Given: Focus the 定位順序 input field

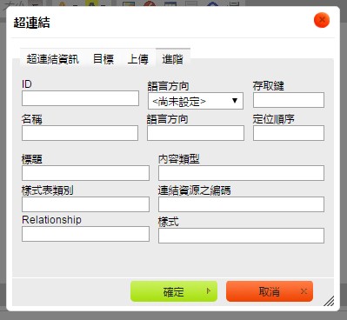Looking at the screenshot, I should (289, 133).
